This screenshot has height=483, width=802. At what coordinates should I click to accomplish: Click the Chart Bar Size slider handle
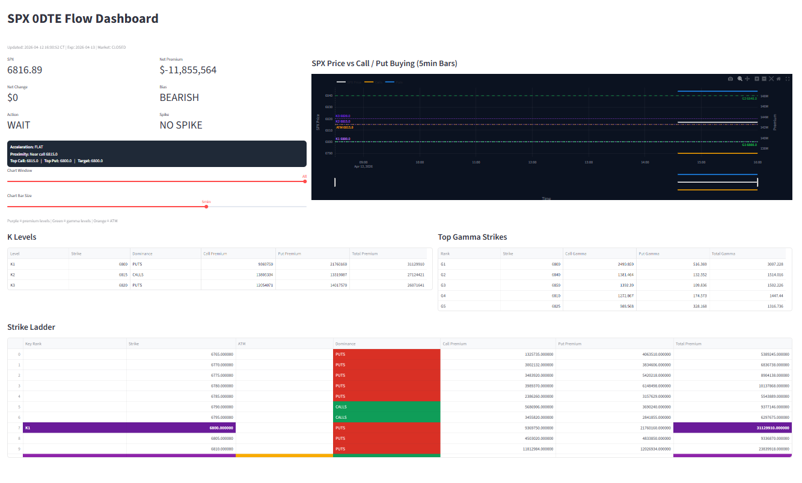[x=206, y=207]
